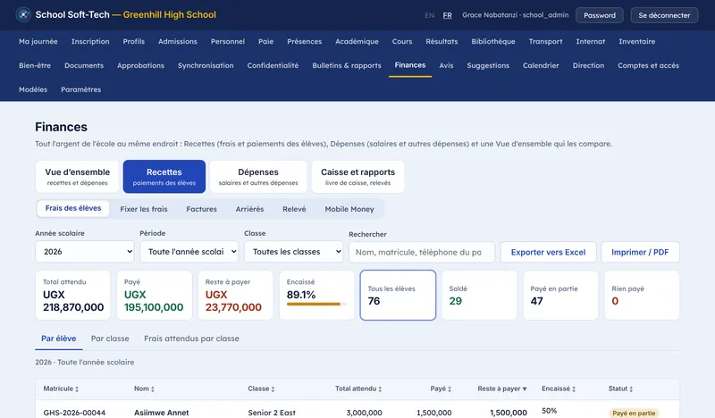Open Approbations menu item
The image size is (715, 418).
pyautogui.click(x=140, y=65)
